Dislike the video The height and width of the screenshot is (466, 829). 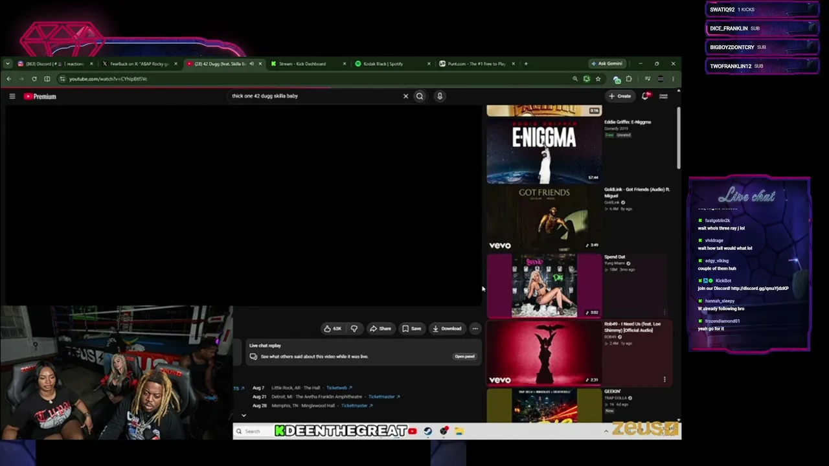point(354,329)
